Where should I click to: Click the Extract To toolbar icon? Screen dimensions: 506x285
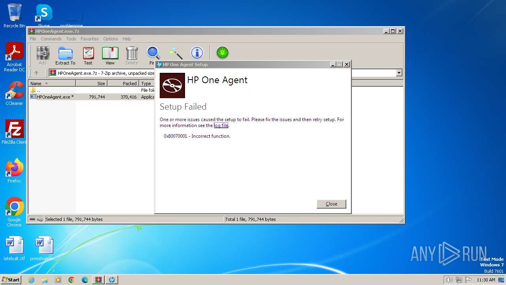pos(65,55)
